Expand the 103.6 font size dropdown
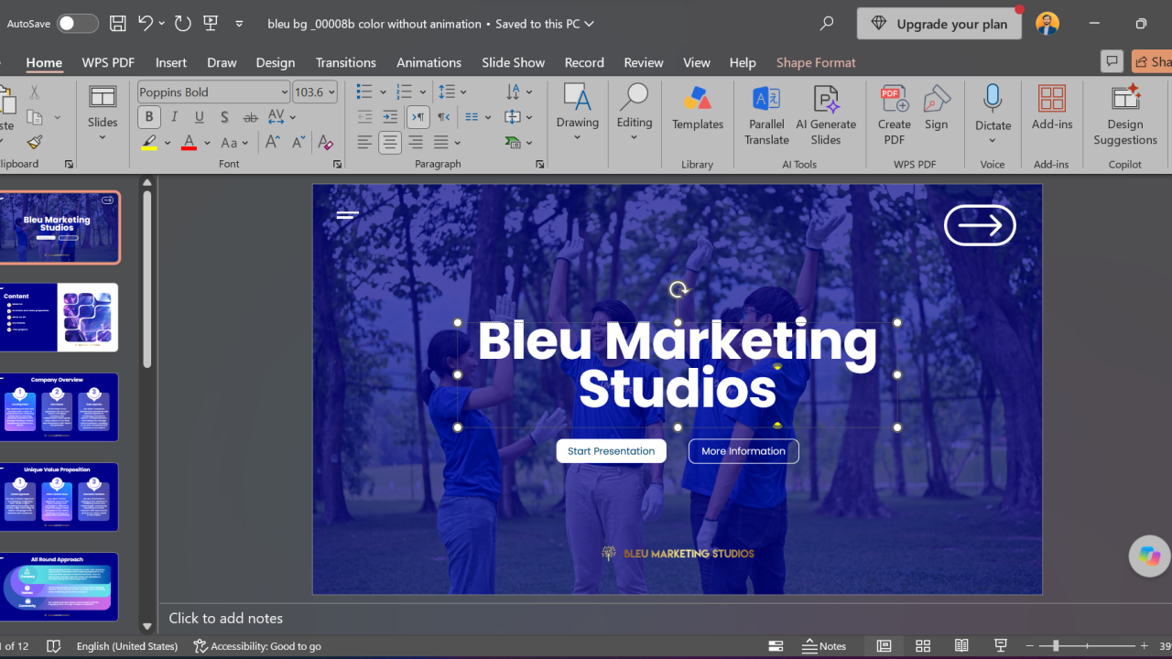Screen dimensions: 1172x659 [331, 92]
